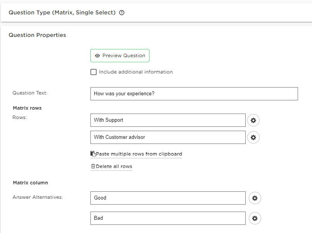The image size is (312, 233).
Task: Click the help icon beside Question Type
Action: tap(122, 12)
